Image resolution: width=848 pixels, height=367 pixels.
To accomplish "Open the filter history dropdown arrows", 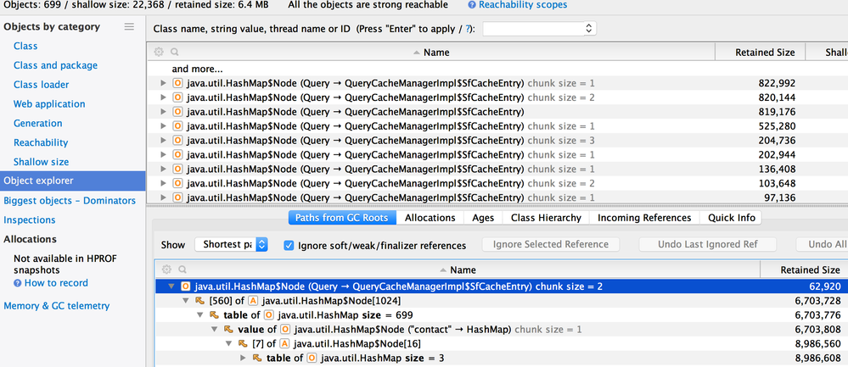I will click(x=589, y=29).
